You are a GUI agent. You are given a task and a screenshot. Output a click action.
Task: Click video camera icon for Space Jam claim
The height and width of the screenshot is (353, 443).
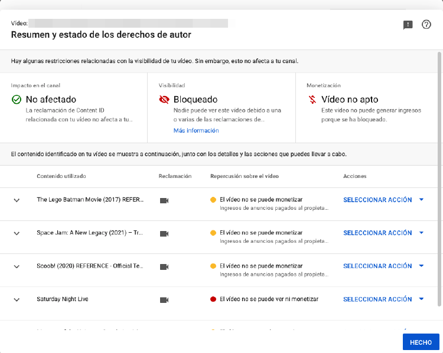click(164, 233)
